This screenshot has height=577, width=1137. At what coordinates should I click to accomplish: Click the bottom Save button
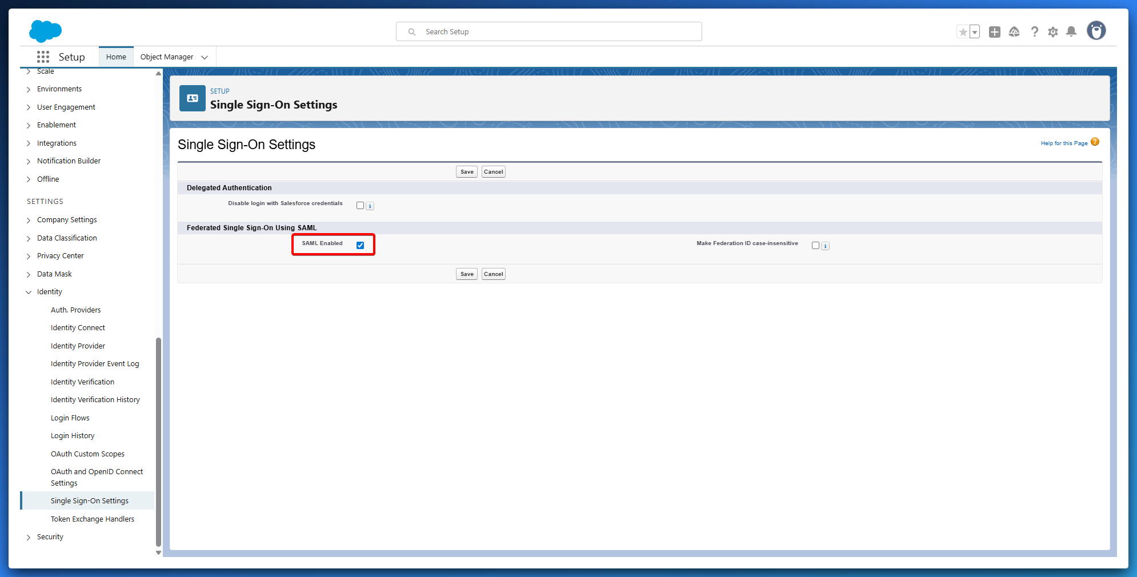click(x=467, y=274)
